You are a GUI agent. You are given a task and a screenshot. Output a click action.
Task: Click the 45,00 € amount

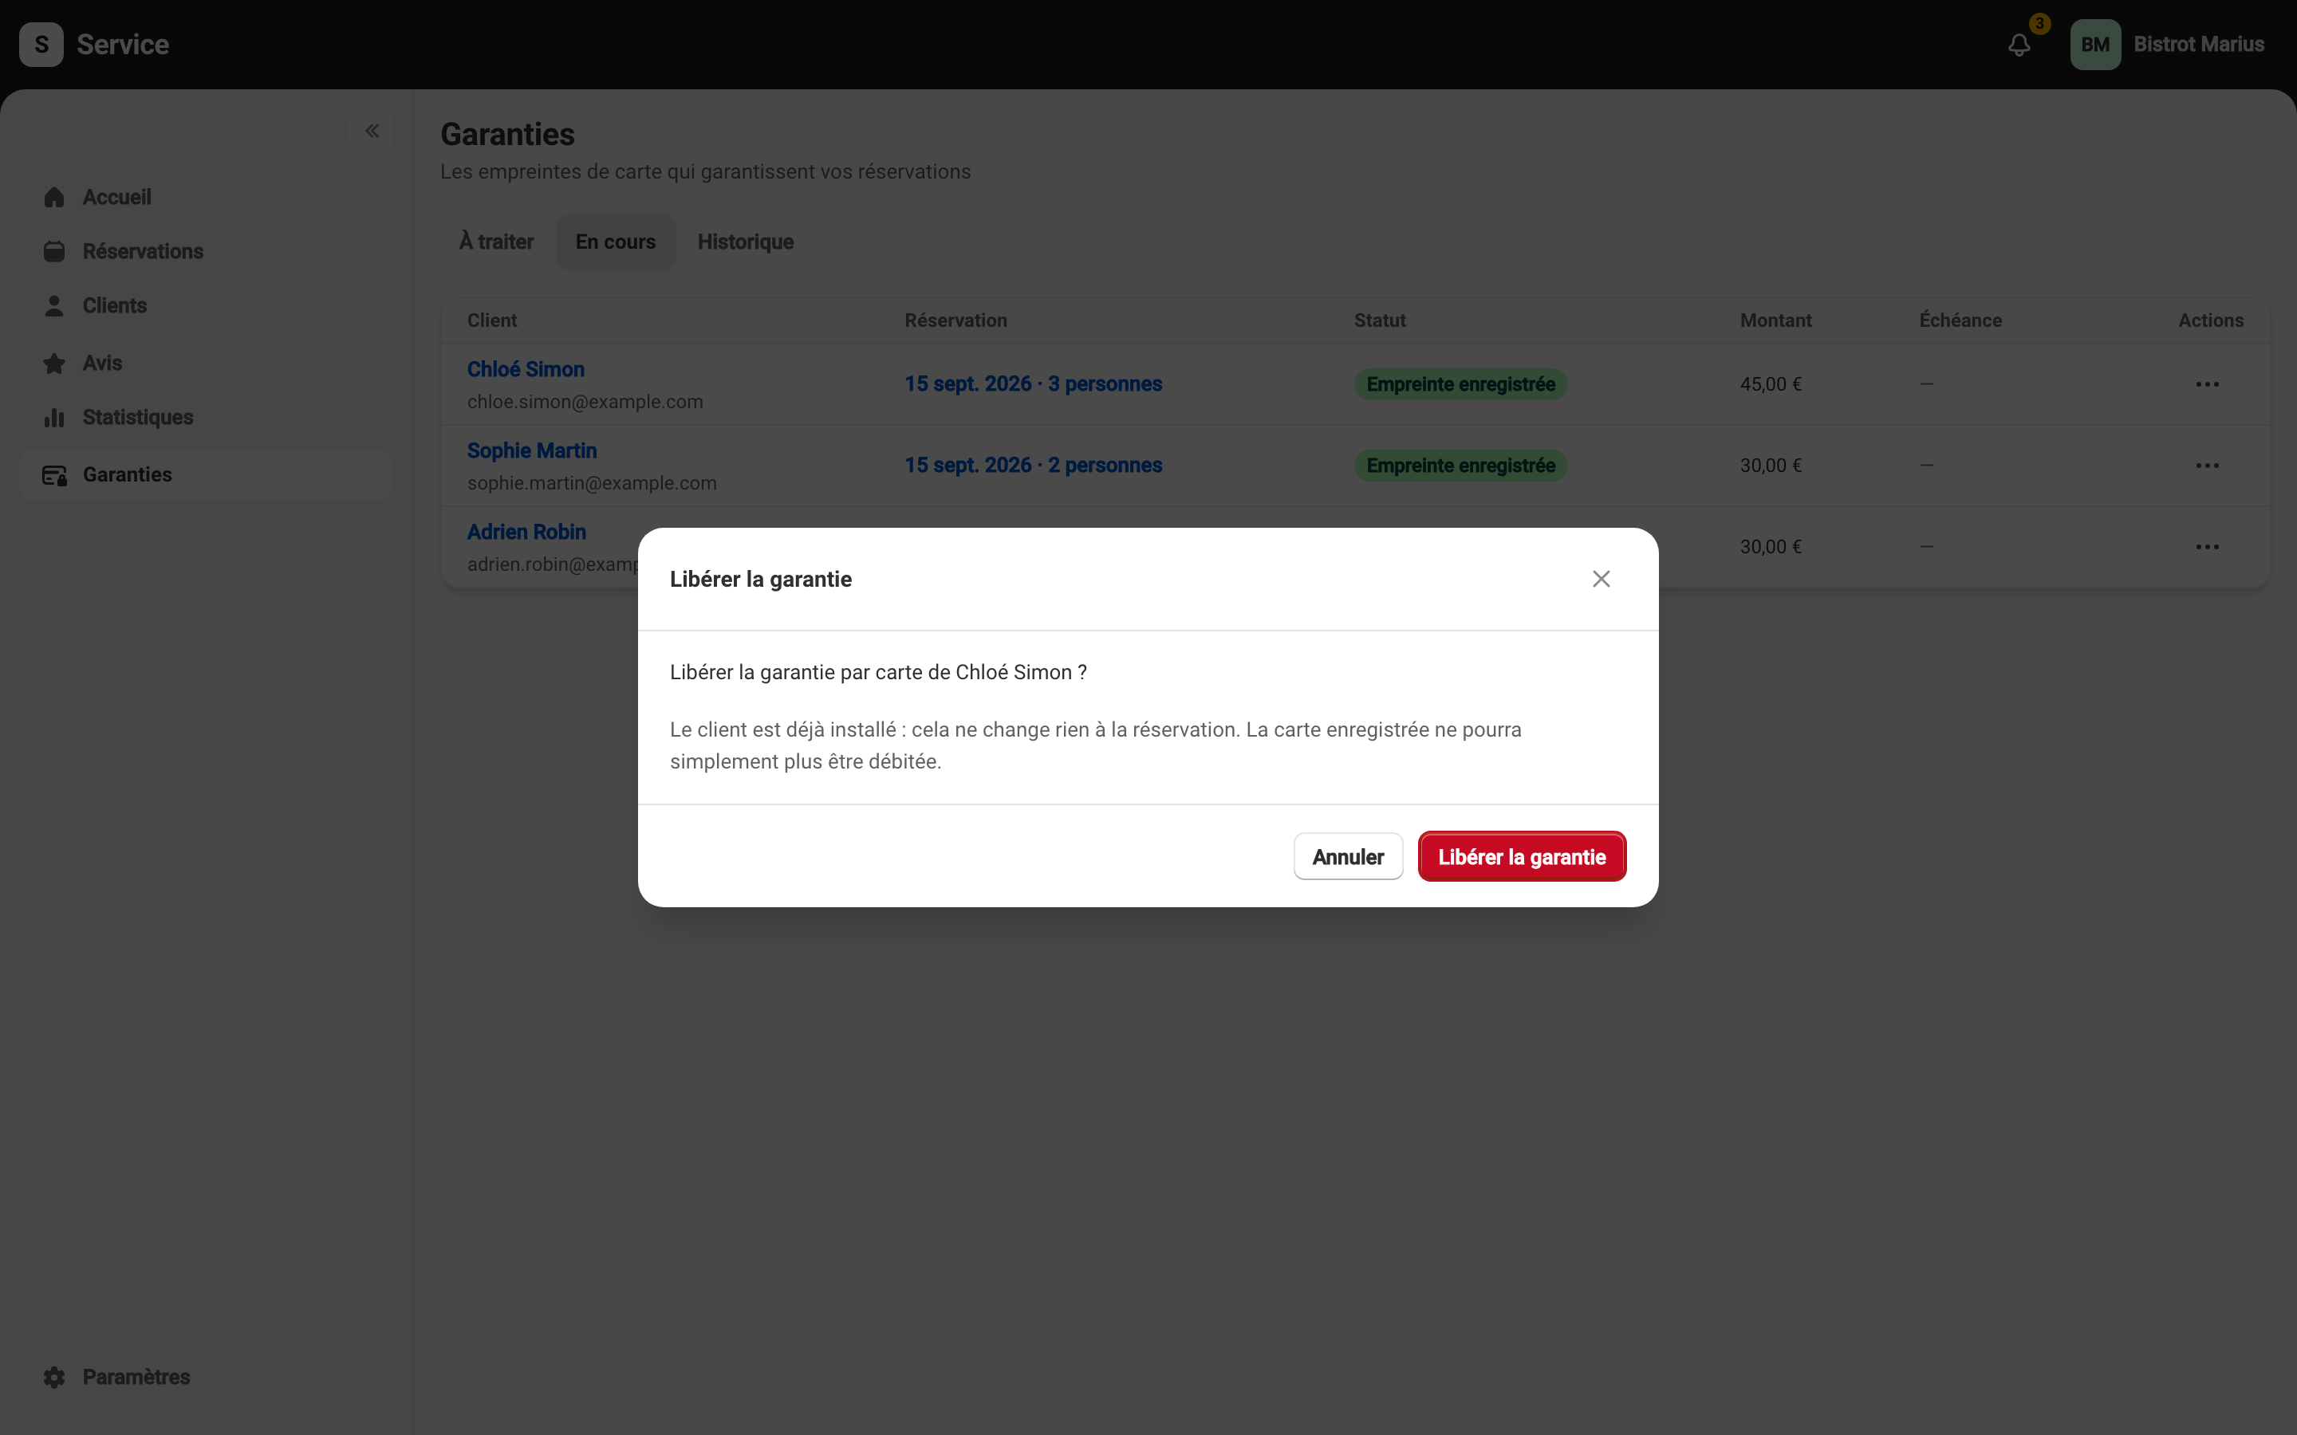[x=1771, y=384]
